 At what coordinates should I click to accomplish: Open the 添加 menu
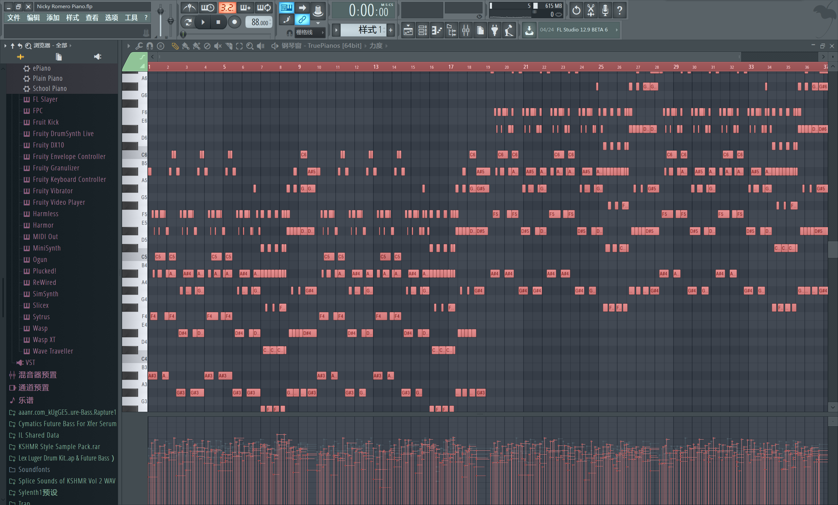click(x=53, y=18)
